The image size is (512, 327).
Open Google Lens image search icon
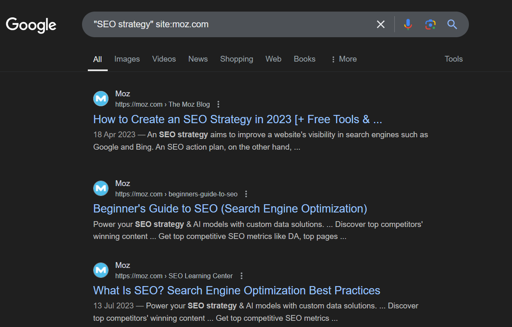click(430, 24)
